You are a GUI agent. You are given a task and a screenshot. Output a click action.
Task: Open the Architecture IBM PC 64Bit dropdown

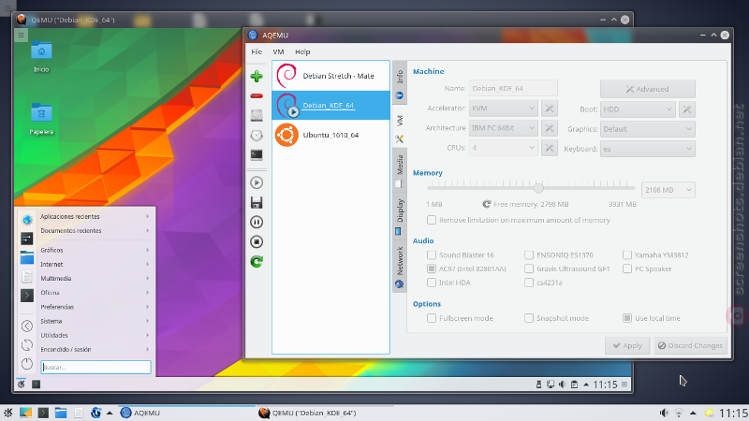504,128
